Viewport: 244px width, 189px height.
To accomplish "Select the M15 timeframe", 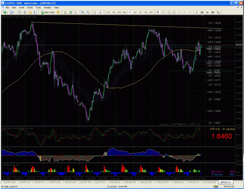I will coord(119,12).
